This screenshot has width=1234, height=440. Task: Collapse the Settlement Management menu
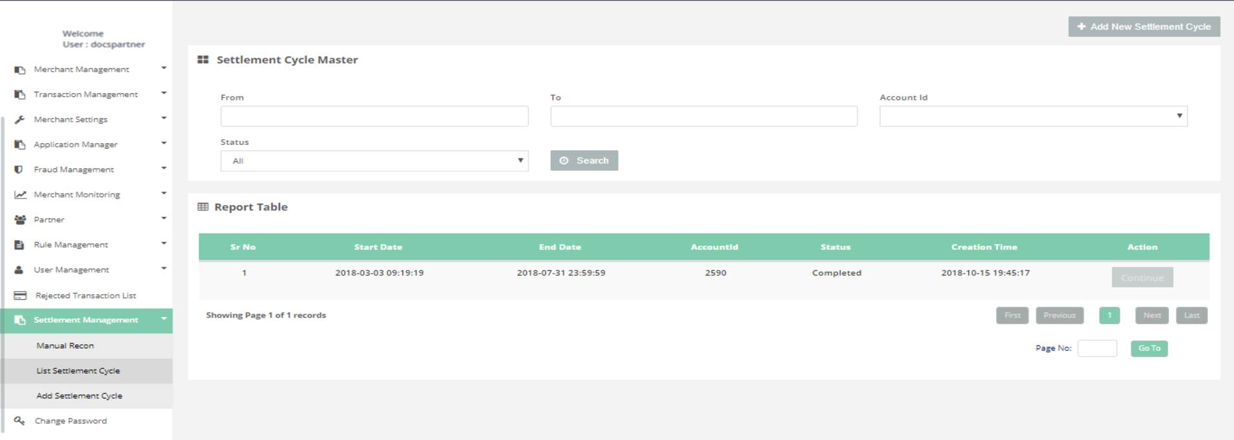[164, 319]
